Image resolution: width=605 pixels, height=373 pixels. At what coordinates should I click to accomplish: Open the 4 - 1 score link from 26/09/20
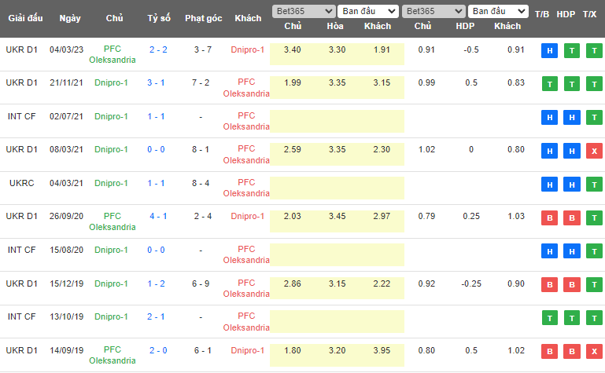click(x=158, y=216)
